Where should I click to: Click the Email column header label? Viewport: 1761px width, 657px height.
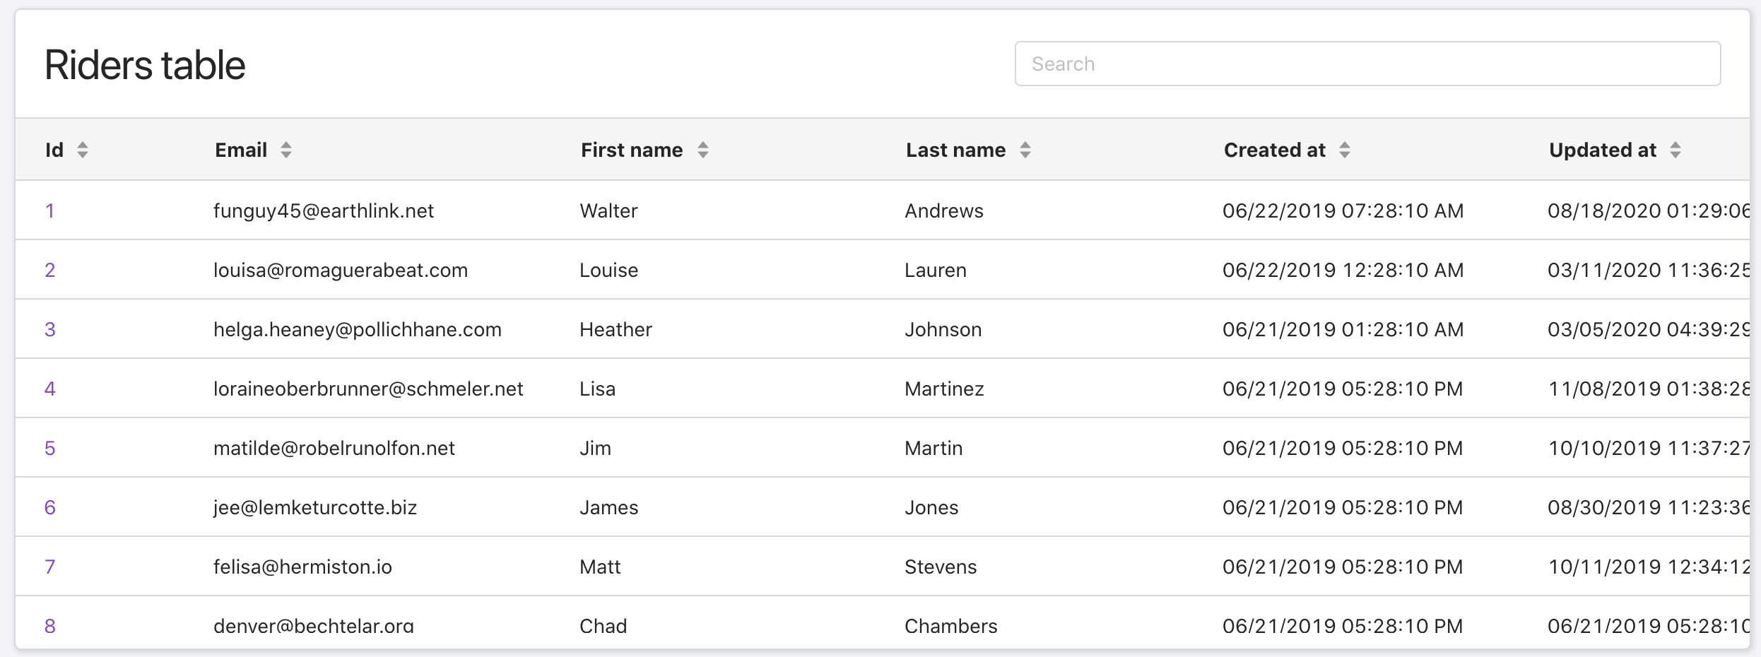pos(241,150)
